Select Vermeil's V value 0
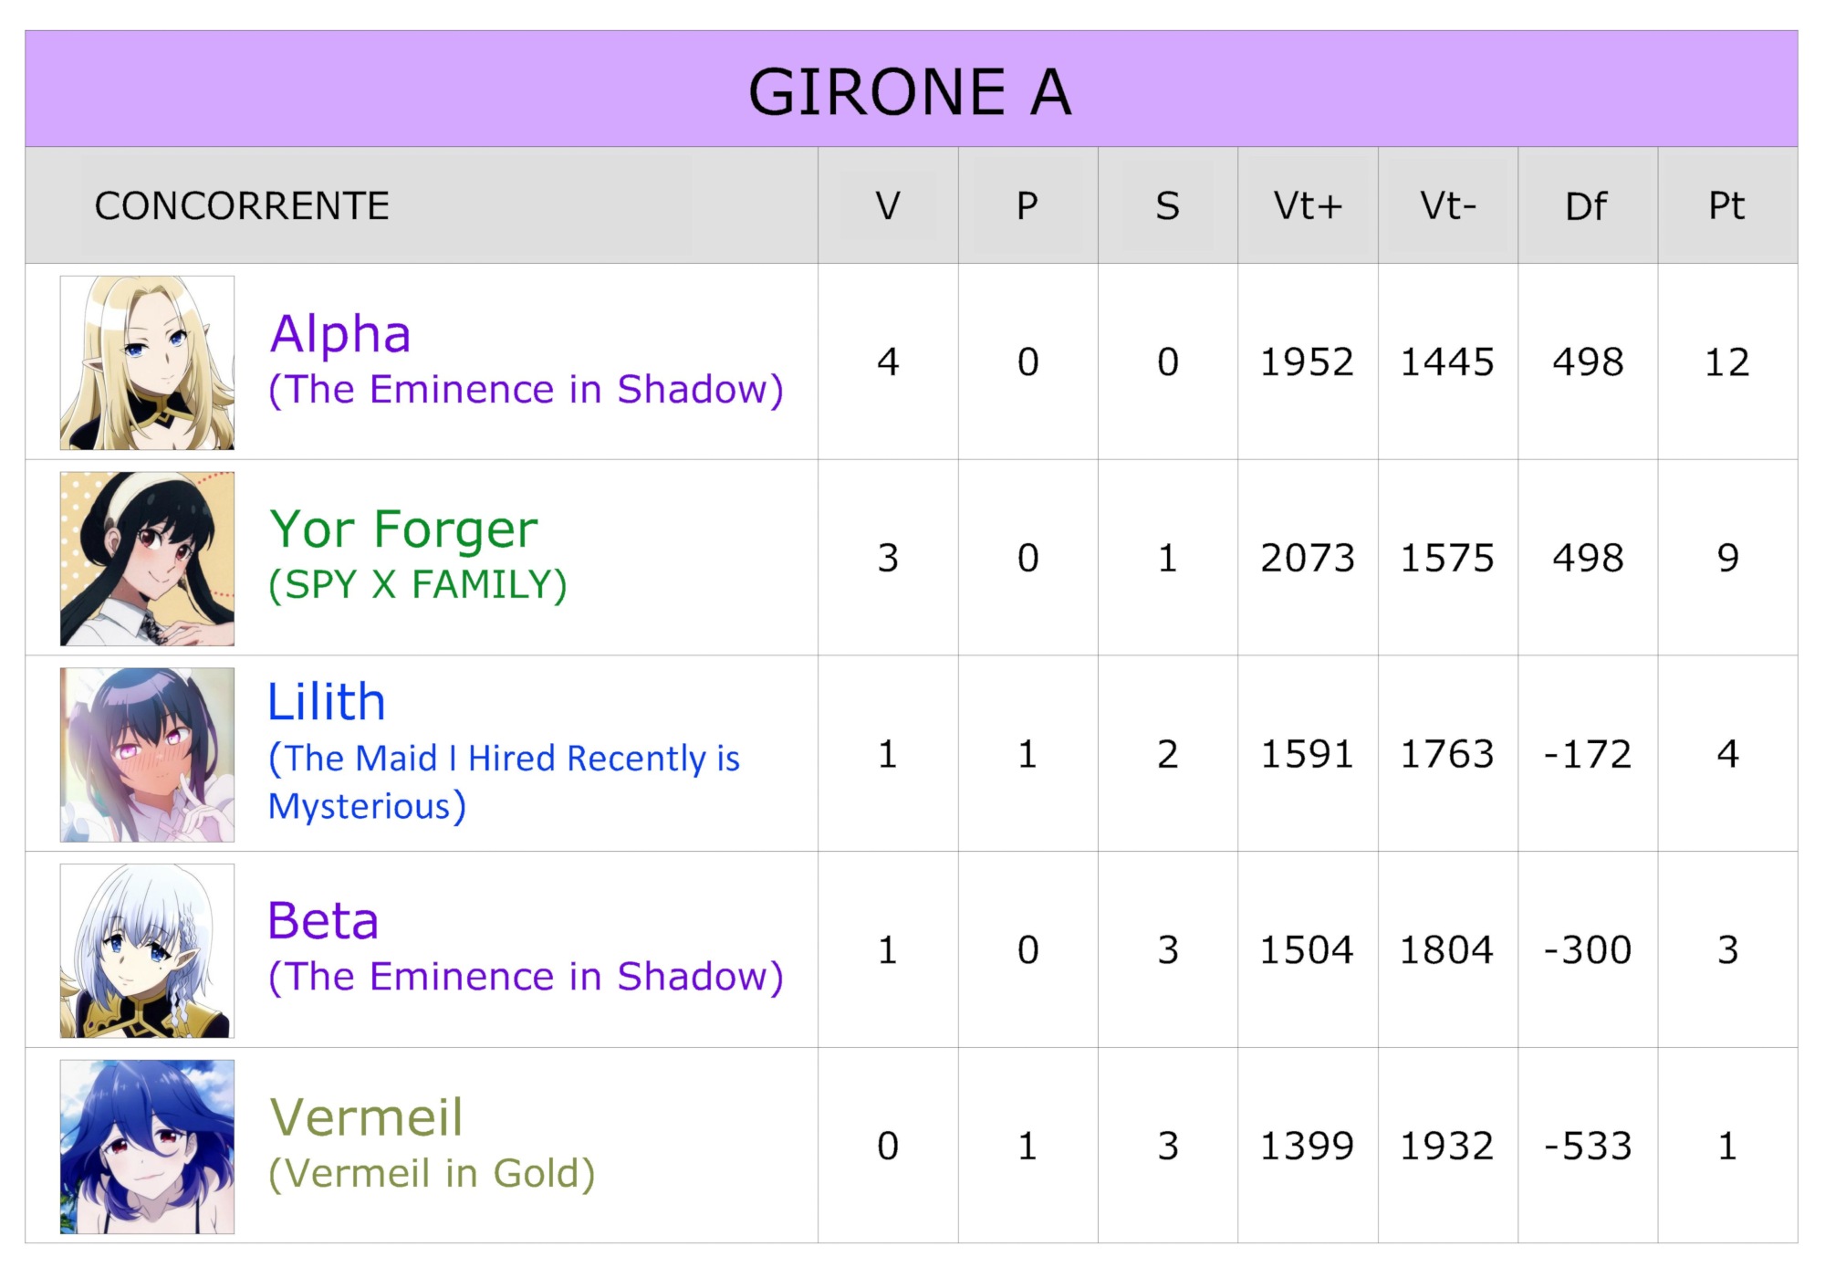Screen dimensions: 1825x1278 tap(888, 1146)
